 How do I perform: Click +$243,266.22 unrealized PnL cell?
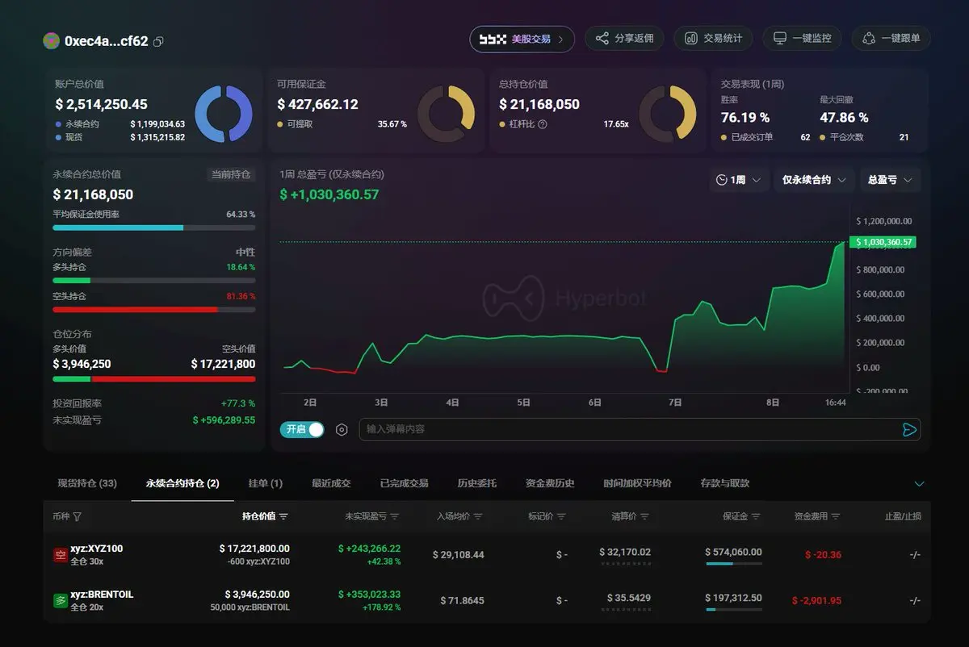pyautogui.click(x=369, y=549)
